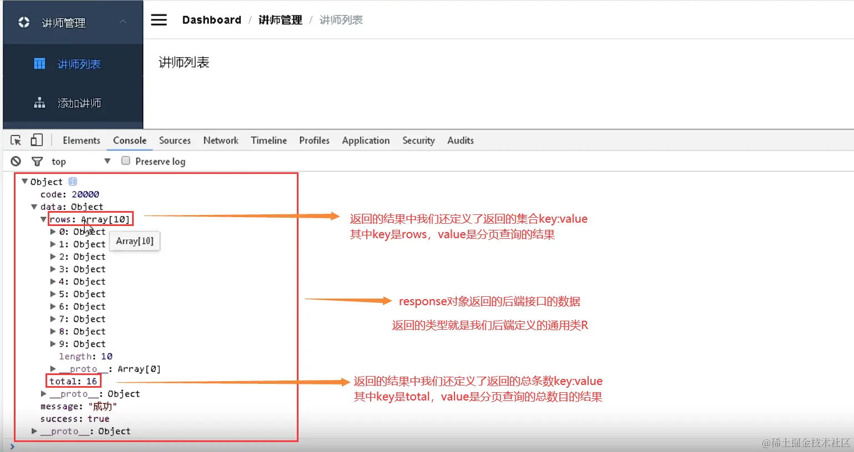
Task: Click the total: 16 property line
Action: [x=73, y=381]
